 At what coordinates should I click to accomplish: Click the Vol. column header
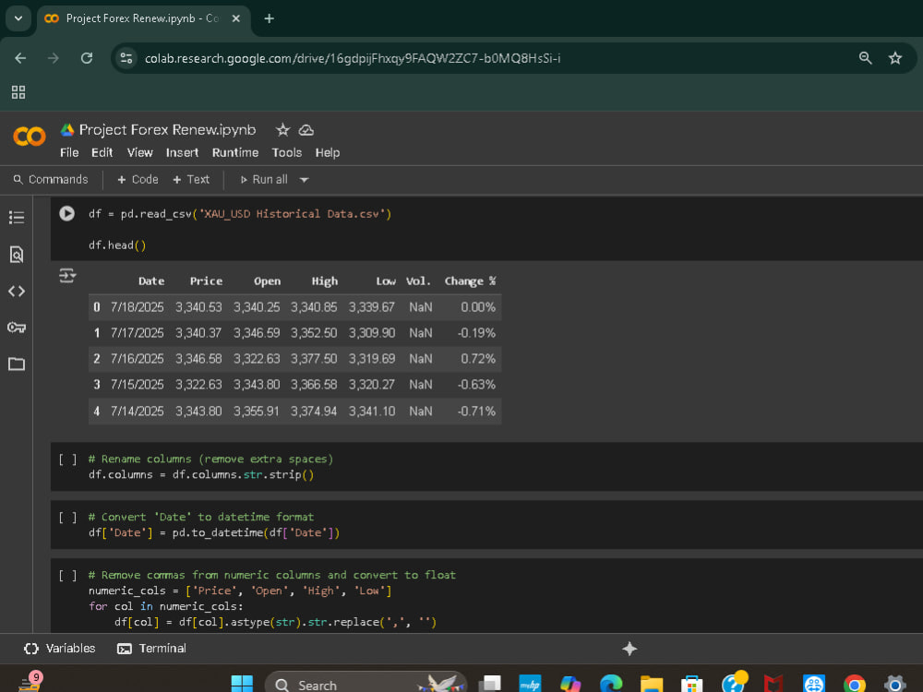[x=418, y=281]
